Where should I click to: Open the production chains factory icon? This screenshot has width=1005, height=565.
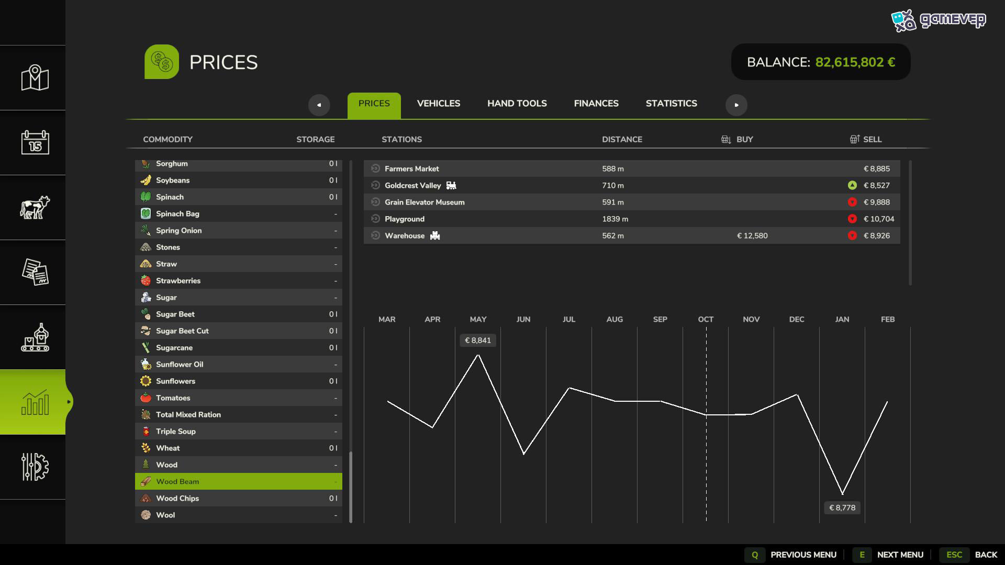[x=35, y=337]
